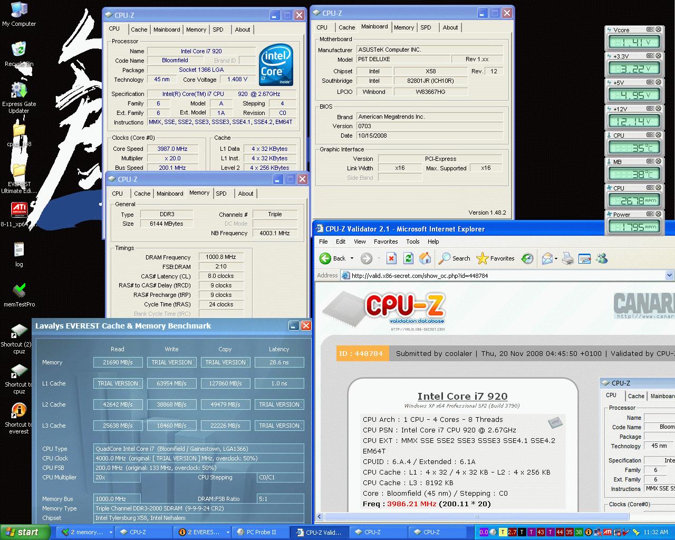This screenshot has height=540, width=675.
Task: Select the ATI 8-11_xp64 installer desktop icon
Action: 19,215
